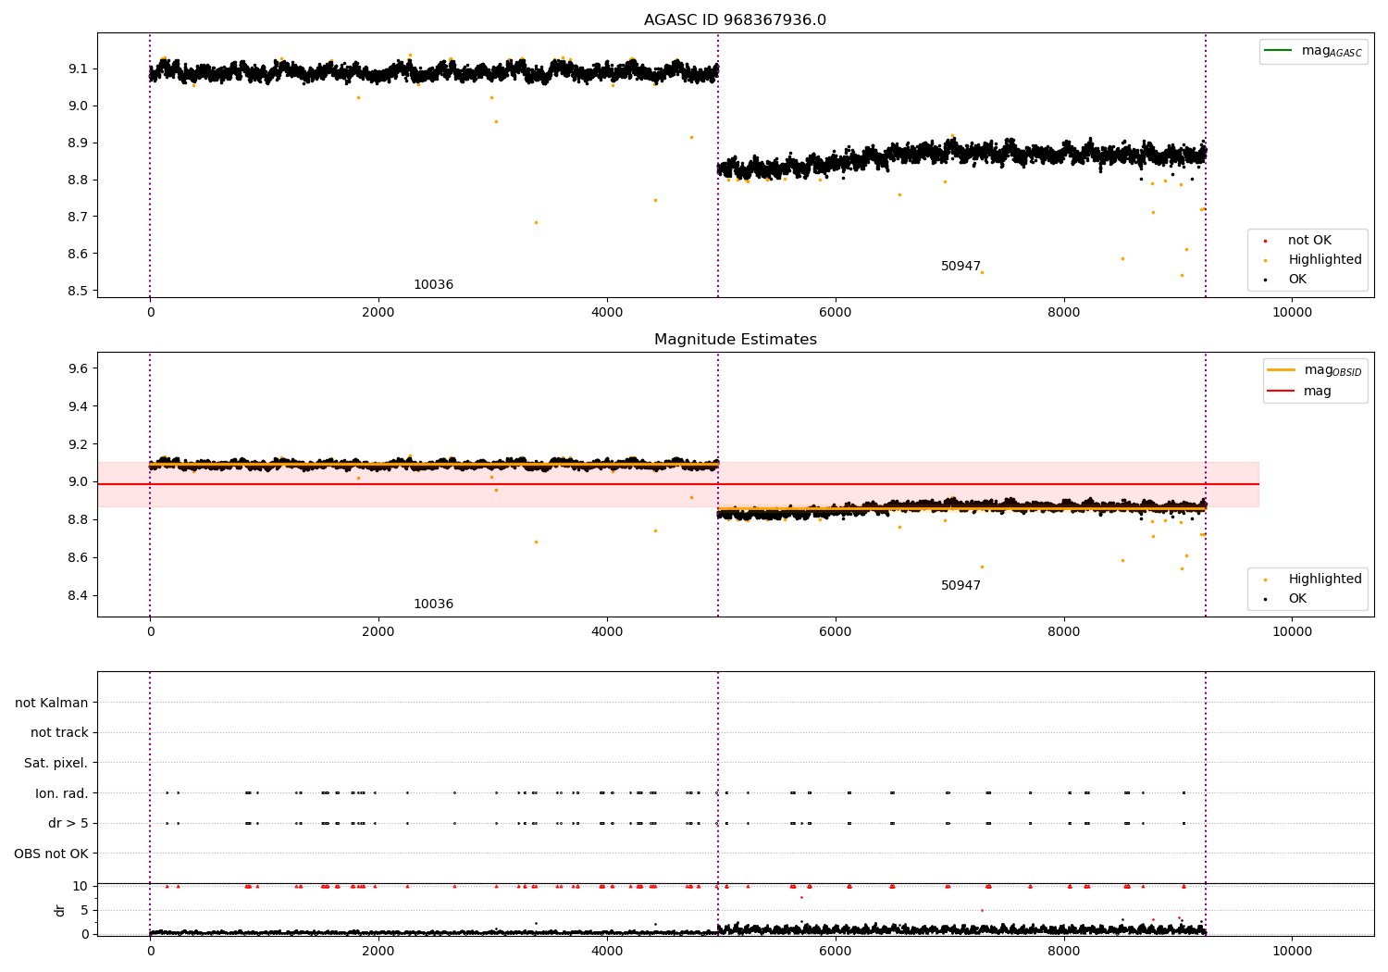Click the '50947' annotation in top plot
Viewport: 1388px width, 972px height.
(x=960, y=267)
